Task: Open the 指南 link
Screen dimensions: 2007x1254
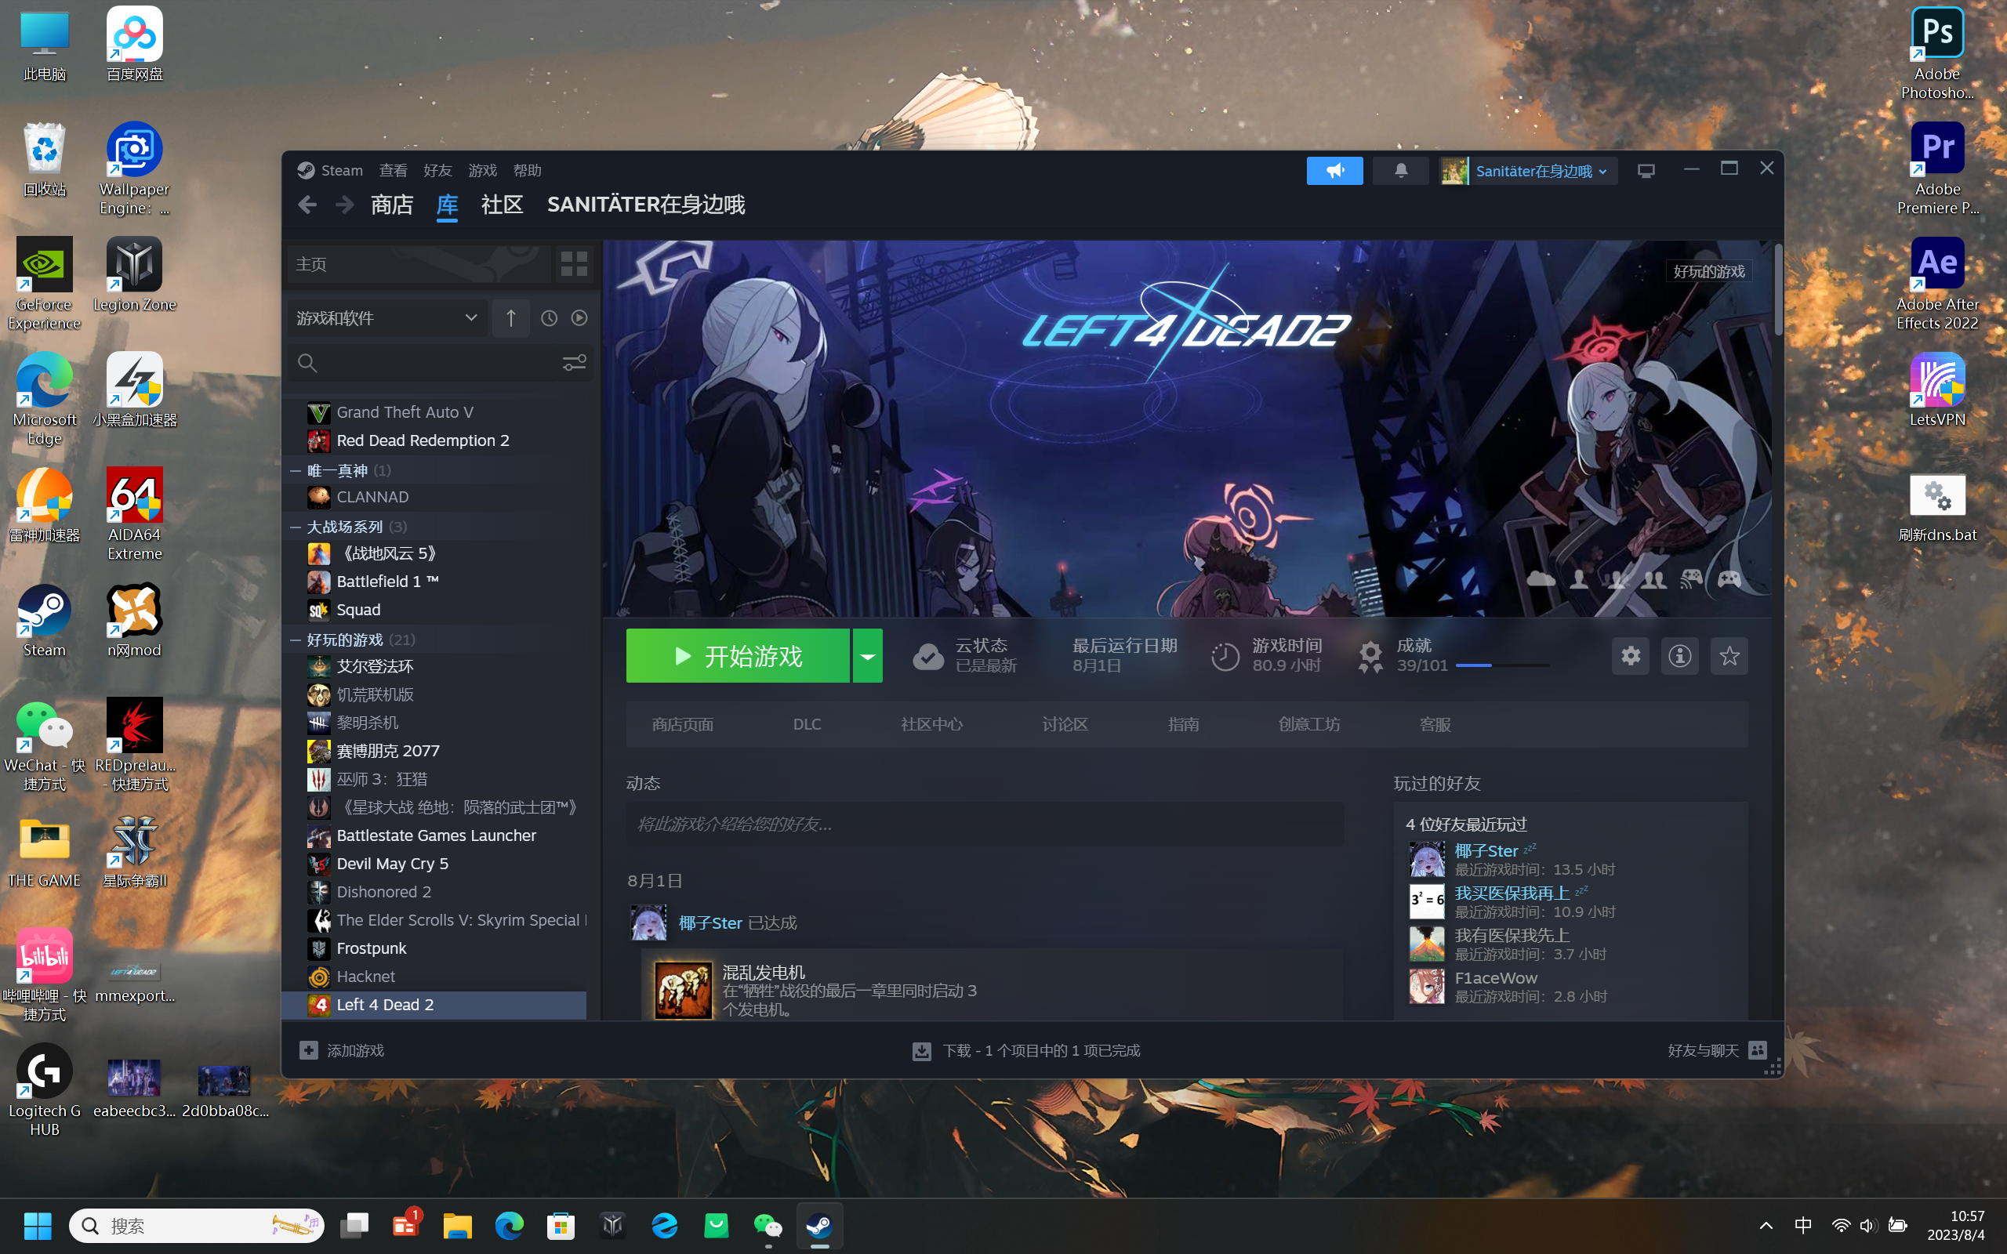Action: pyautogui.click(x=1184, y=725)
